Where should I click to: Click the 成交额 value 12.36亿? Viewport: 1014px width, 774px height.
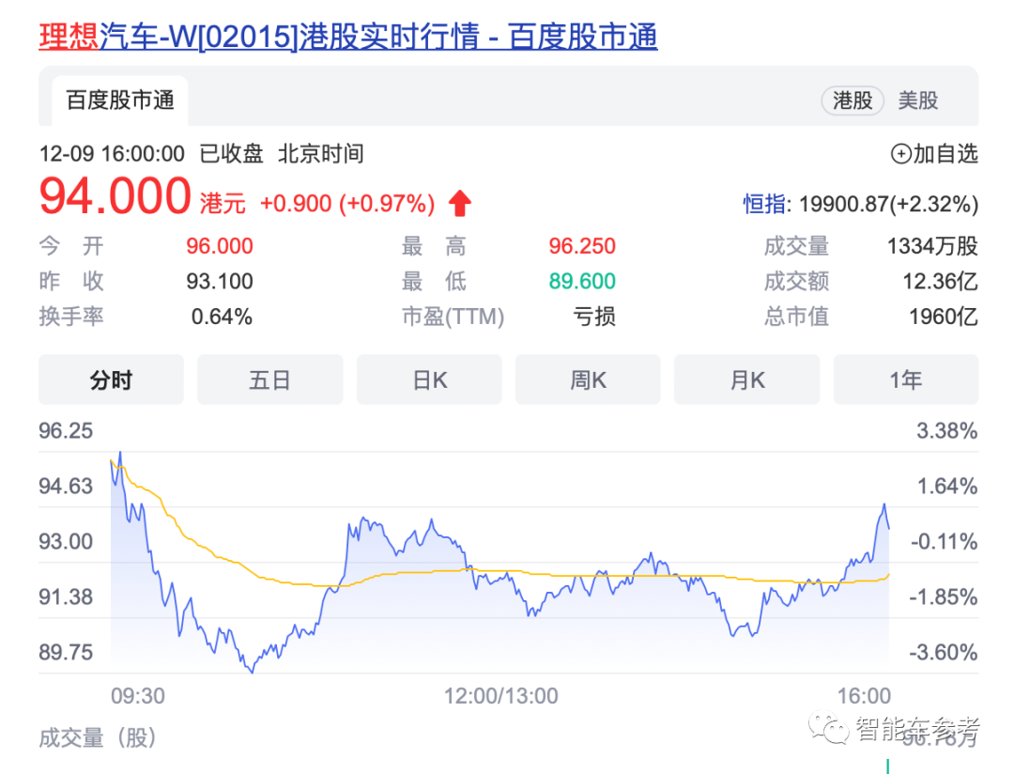pyautogui.click(x=940, y=281)
